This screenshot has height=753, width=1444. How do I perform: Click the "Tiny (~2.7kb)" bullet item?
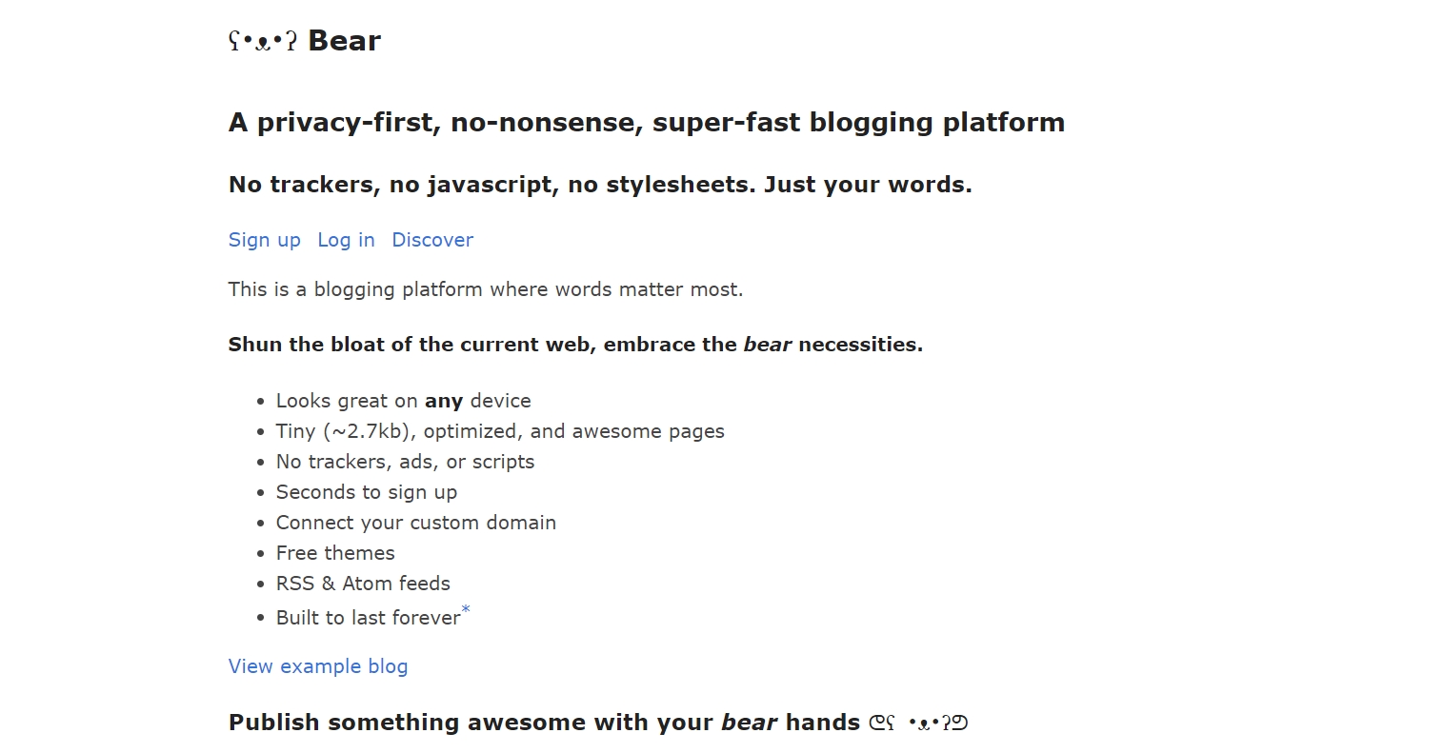click(500, 430)
